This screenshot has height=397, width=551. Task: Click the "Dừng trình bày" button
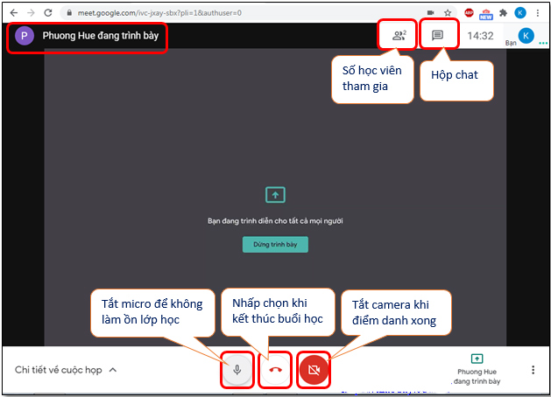click(275, 245)
